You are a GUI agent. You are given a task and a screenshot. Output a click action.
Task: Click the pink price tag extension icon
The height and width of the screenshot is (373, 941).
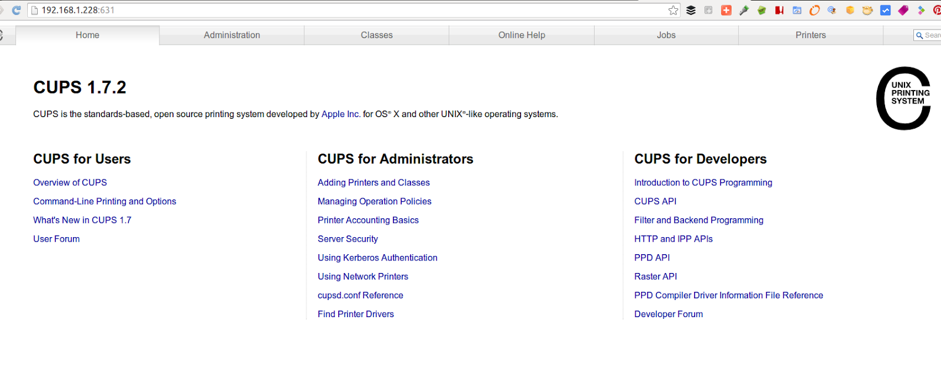point(903,10)
